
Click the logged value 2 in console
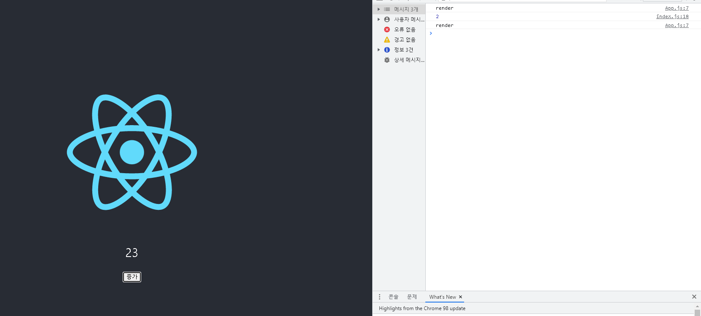(437, 16)
